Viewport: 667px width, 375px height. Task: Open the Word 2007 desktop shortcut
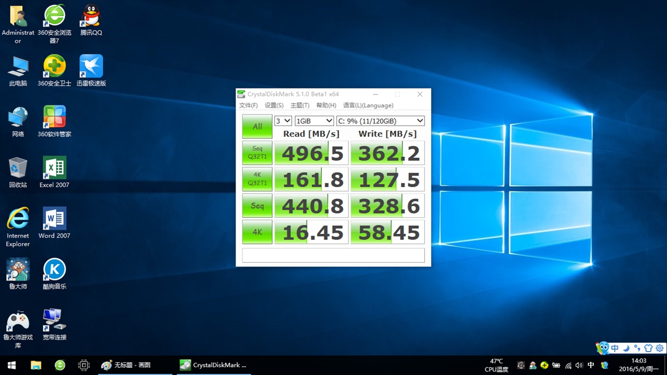[x=54, y=219]
